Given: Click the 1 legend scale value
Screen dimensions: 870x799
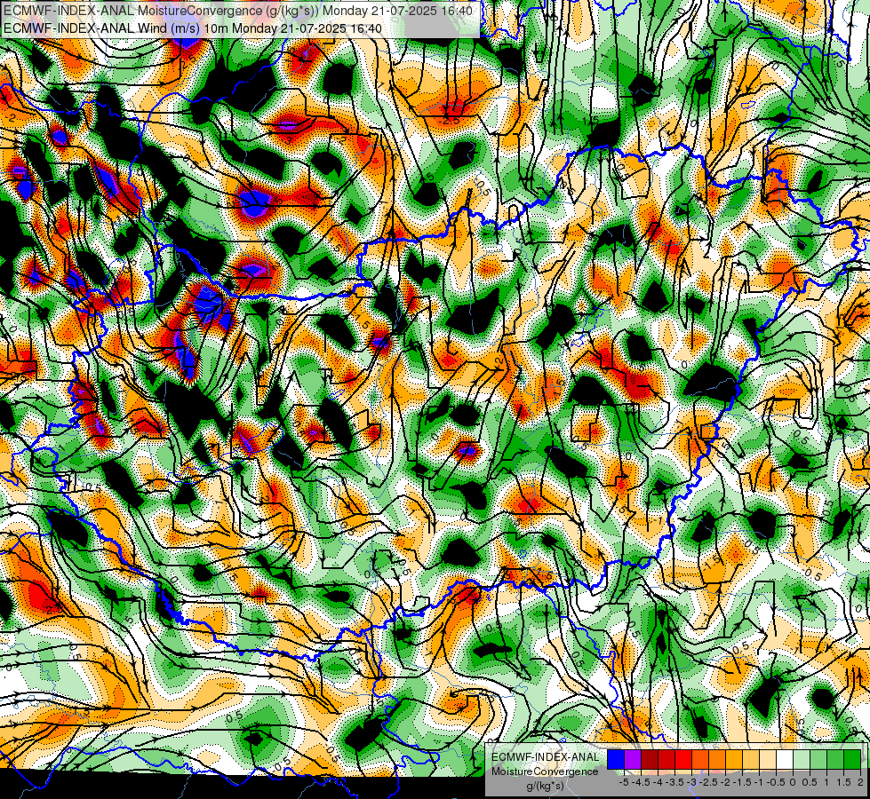Looking at the screenshot, I should point(826,782).
